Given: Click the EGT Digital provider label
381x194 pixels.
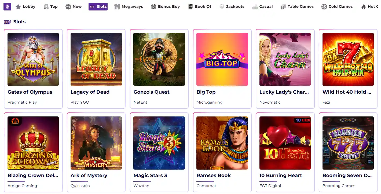Looking at the screenshot, I should [270, 186].
